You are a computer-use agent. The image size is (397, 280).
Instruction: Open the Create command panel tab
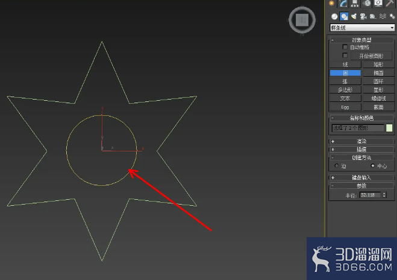point(331,3)
